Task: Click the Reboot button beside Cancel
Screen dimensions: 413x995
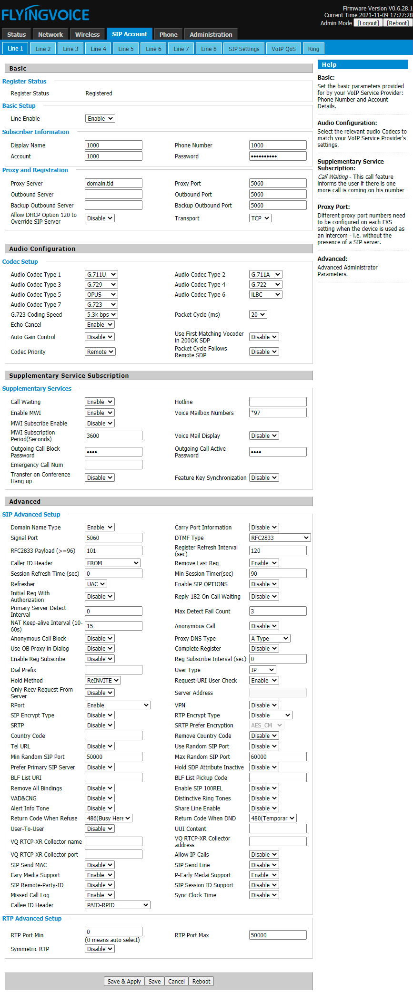Action: (x=201, y=981)
